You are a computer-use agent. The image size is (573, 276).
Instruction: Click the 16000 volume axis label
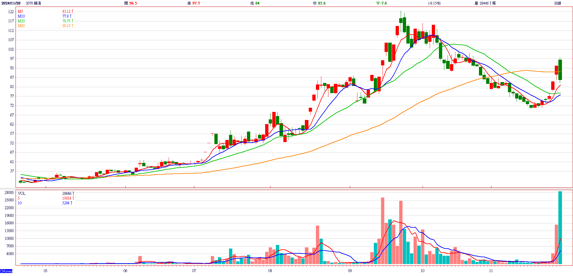click(x=9, y=223)
